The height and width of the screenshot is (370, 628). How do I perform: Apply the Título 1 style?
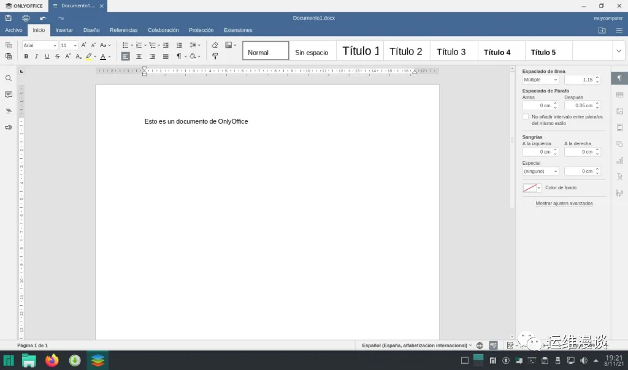(360, 51)
